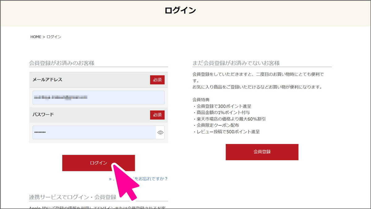This screenshot has width=371, height=209.
Task: Click the red 必須 requirement marker
Action: pos(157,80)
